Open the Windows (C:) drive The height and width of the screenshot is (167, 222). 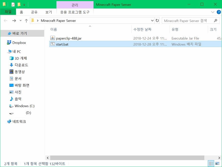[x=25, y=106]
